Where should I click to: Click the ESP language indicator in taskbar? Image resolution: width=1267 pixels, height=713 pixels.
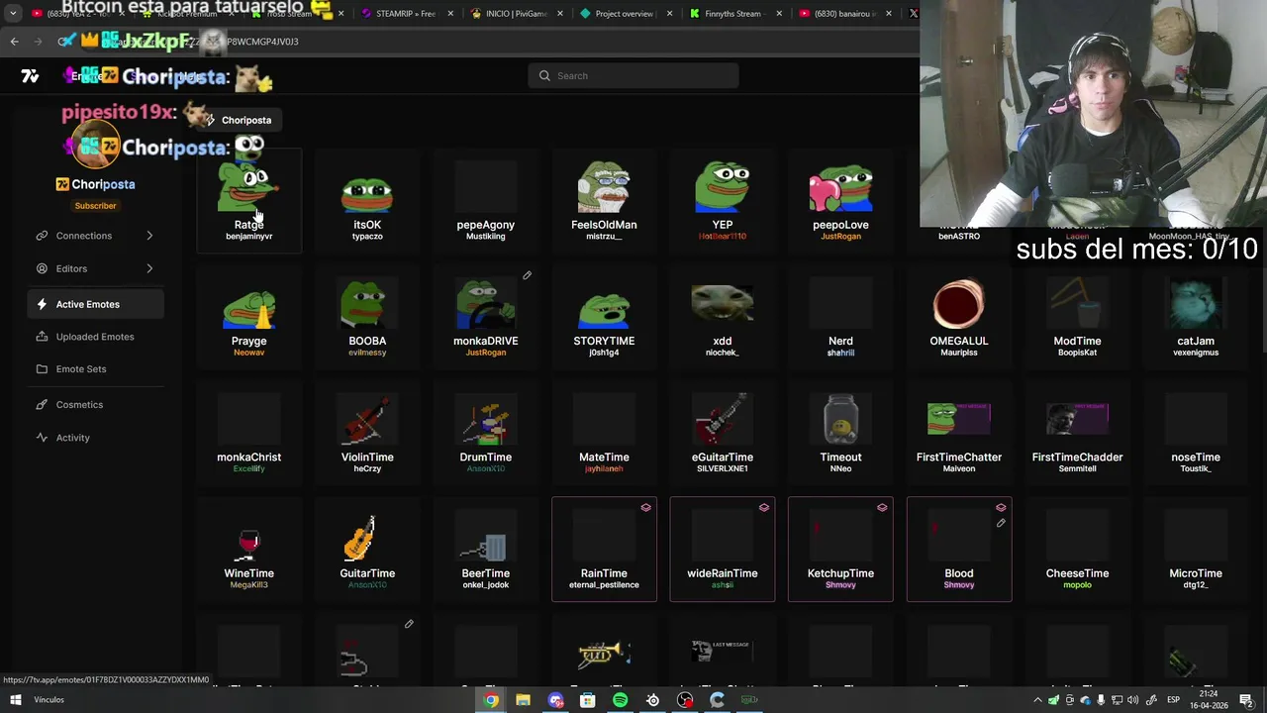[x=1173, y=700]
